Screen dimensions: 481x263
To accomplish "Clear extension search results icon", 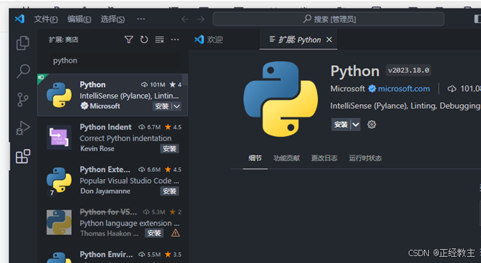I will [159, 40].
